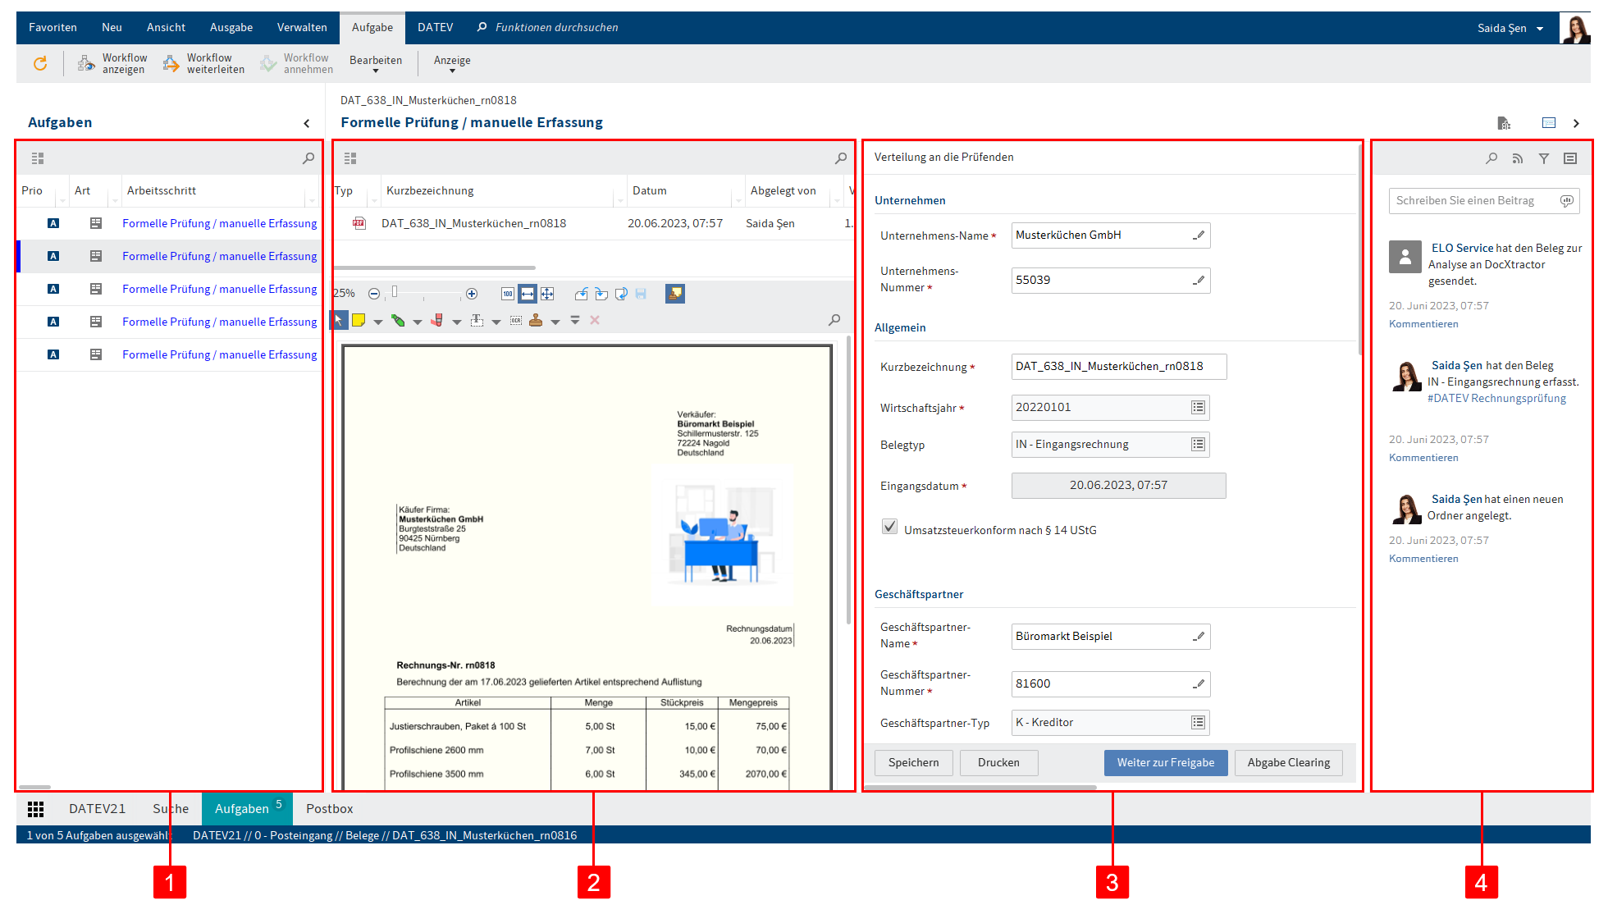Set the viewer zoom to 100 percent

coord(508,294)
